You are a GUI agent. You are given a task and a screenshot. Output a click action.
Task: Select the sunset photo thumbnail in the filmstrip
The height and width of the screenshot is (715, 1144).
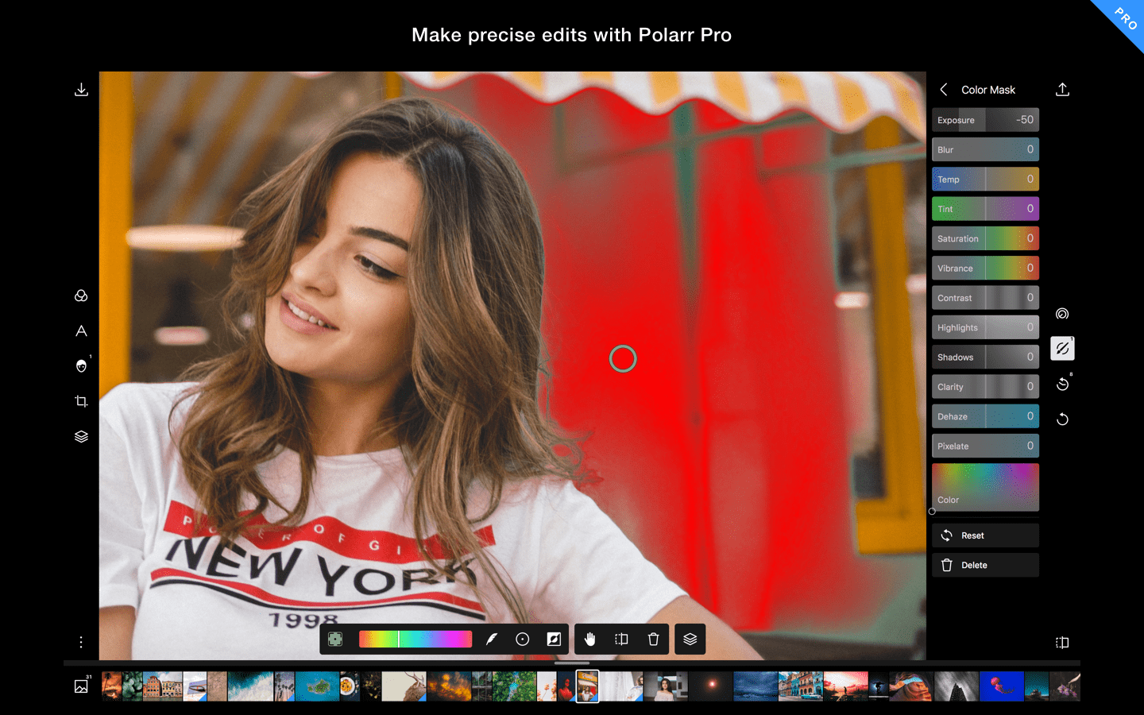point(845,686)
